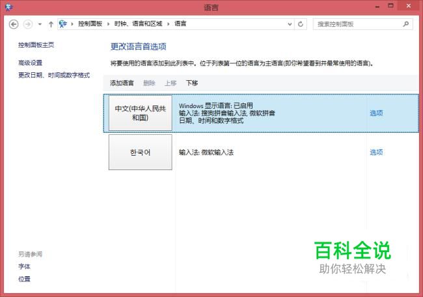Close the 语言 window

(409, 6)
